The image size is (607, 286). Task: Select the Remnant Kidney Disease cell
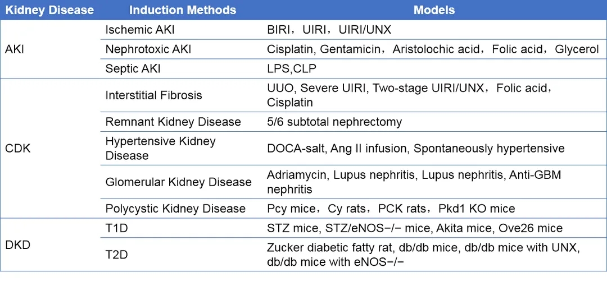click(x=173, y=122)
